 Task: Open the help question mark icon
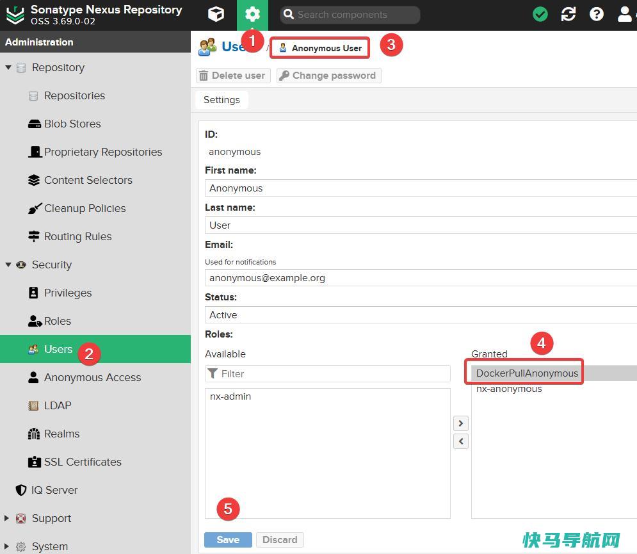pos(597,15)
